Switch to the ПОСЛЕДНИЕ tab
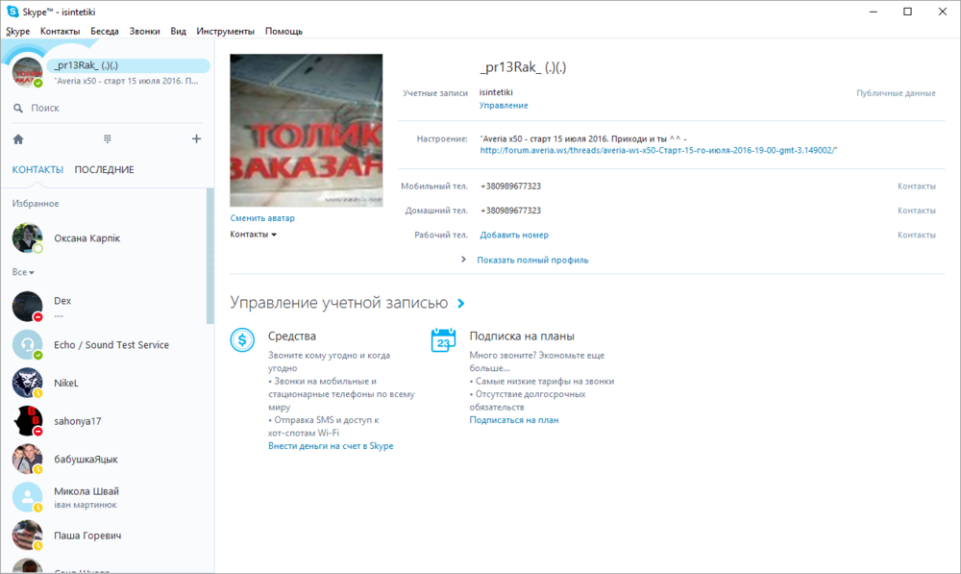The width and height of the screenshot is (961, 574). (104, 170)
